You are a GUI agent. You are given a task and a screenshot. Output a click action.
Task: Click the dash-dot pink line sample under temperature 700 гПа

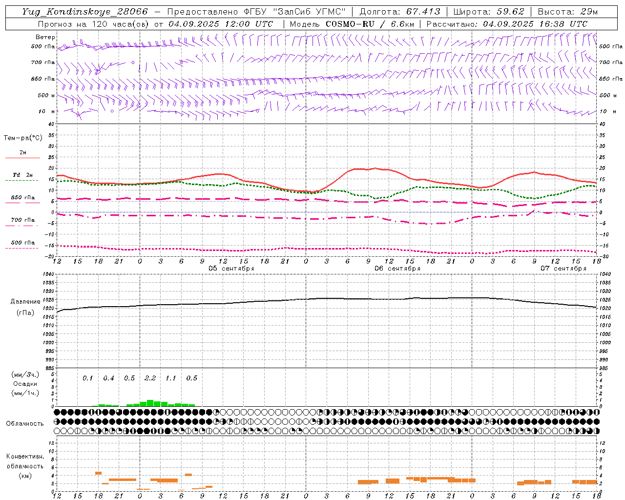pyautogui.click(x=22, y=226)
